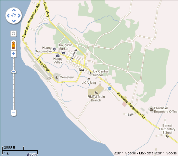
Task: Click the map scale bar showing 1 km
Action: pos(20,150)
